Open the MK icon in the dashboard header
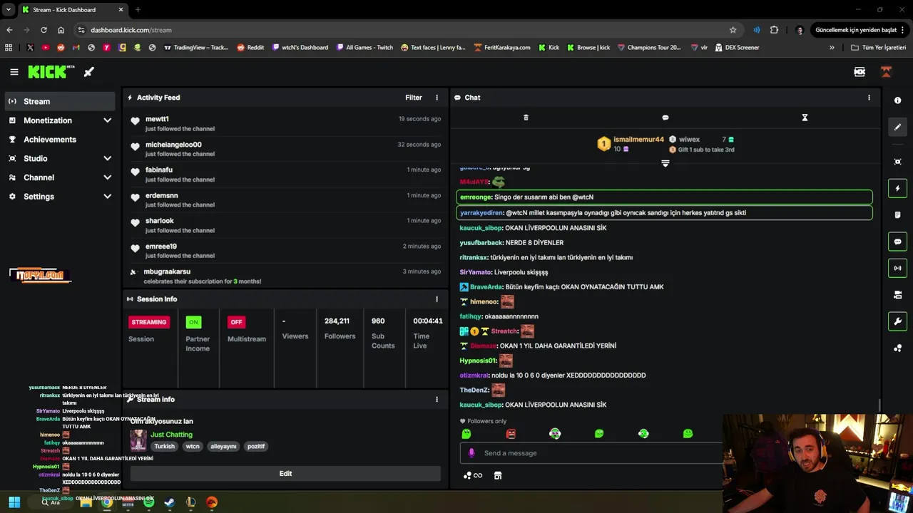913x513 pixels. 860,72
